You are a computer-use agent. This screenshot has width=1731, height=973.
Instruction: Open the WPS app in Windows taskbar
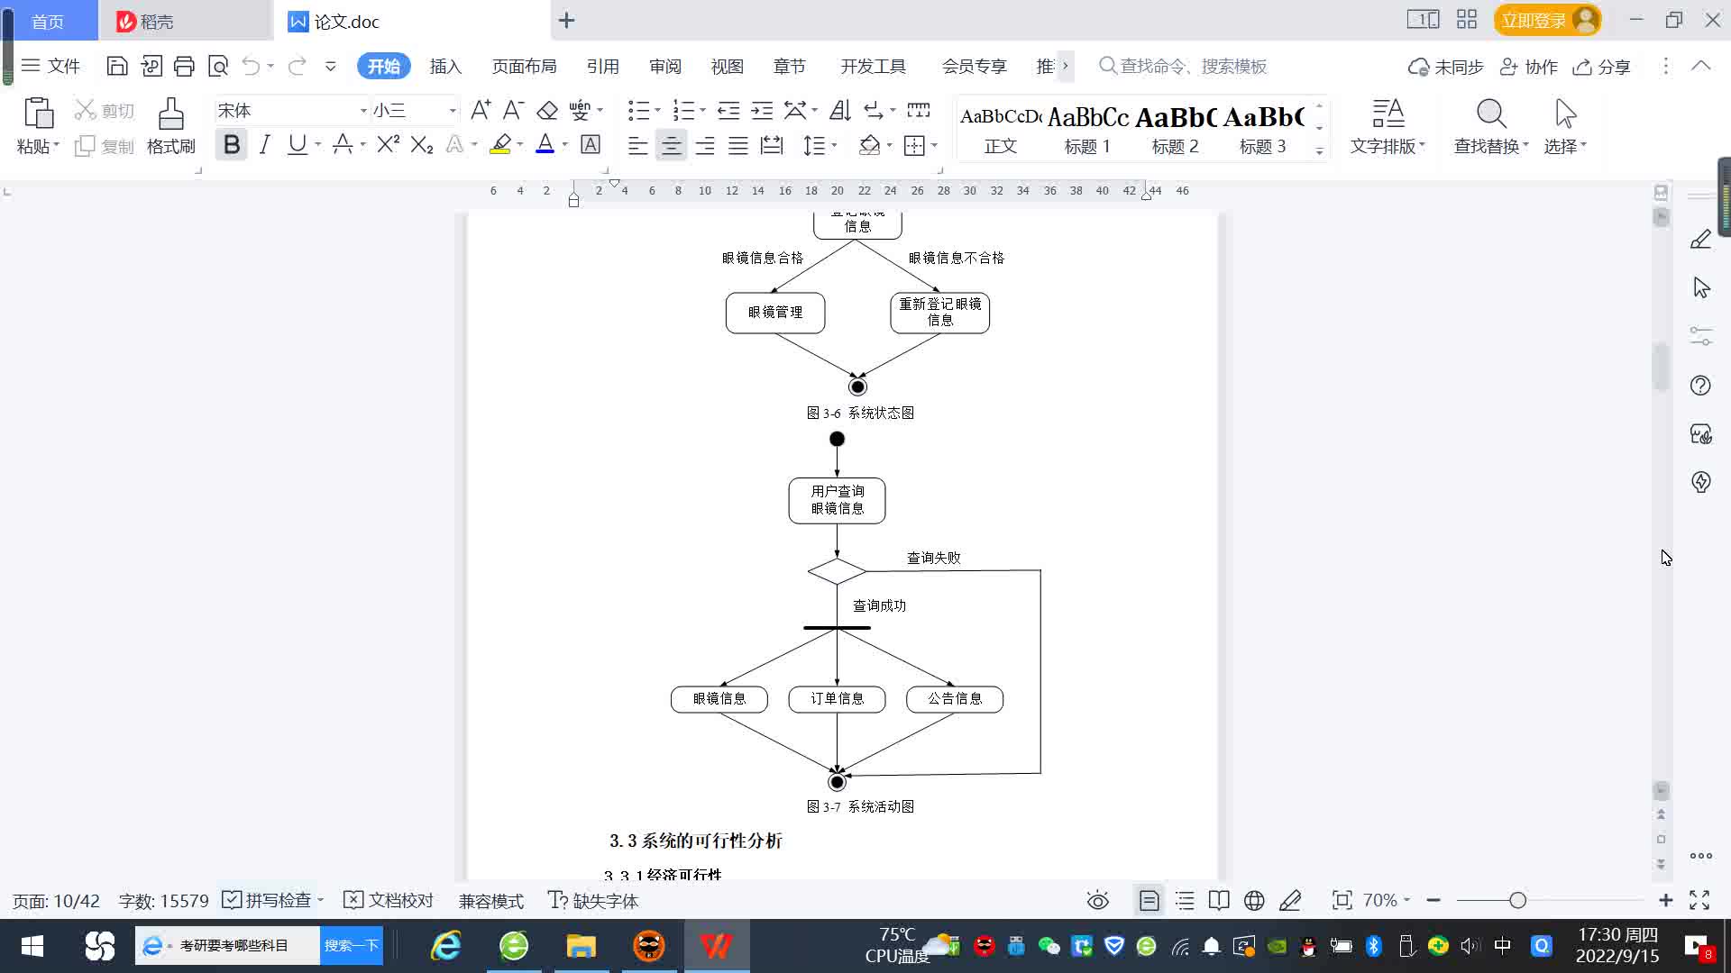coord(716,946)
